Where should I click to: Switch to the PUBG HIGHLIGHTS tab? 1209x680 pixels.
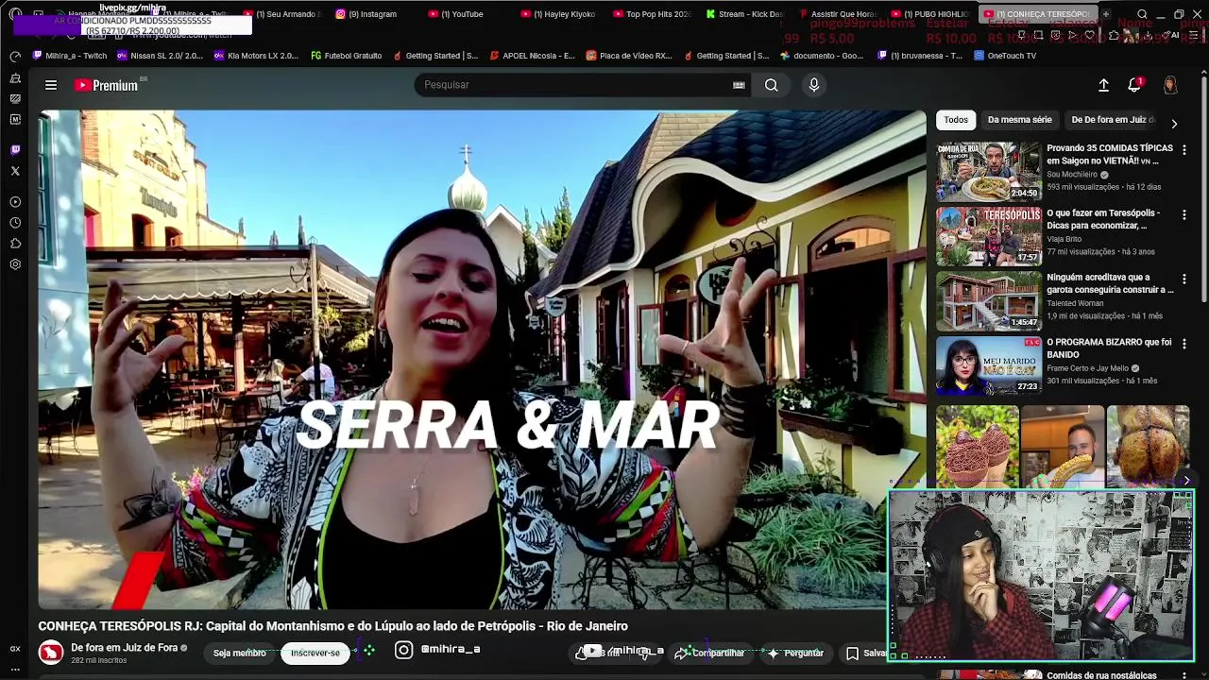point(929,14)
